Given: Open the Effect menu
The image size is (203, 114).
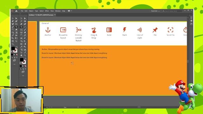Looking at the screenshot, I should point(47,11).
